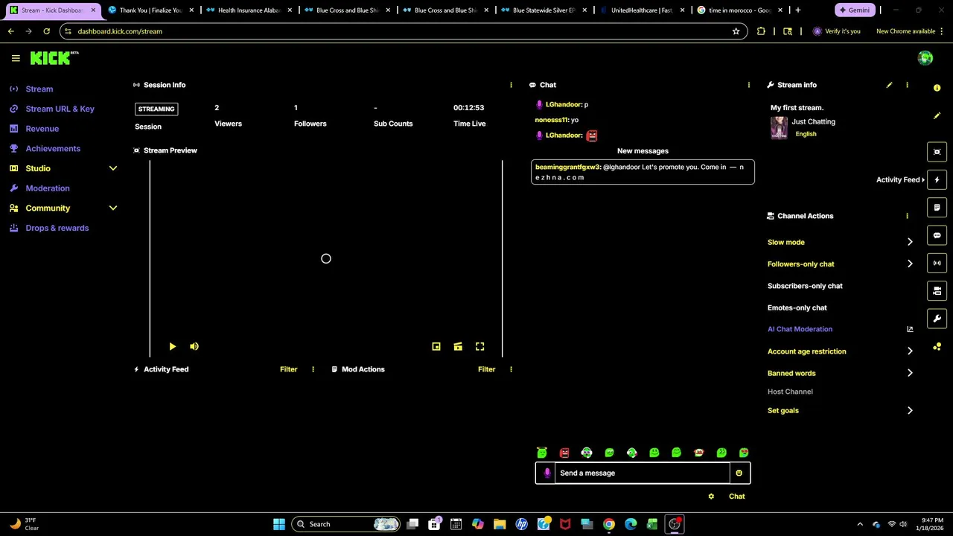Toggle Emotes-only chat
Image resolution: width=953 pixels, height=536 pixels.
click(x=797, y=307)
